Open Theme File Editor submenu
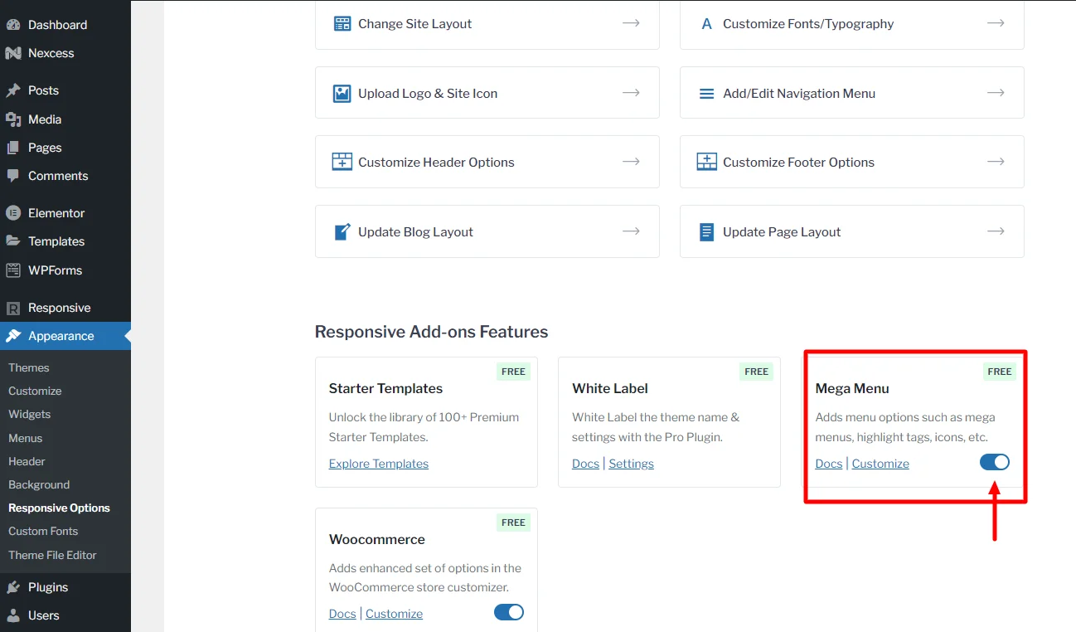1076x632 pixels. (x=52, y=555)
